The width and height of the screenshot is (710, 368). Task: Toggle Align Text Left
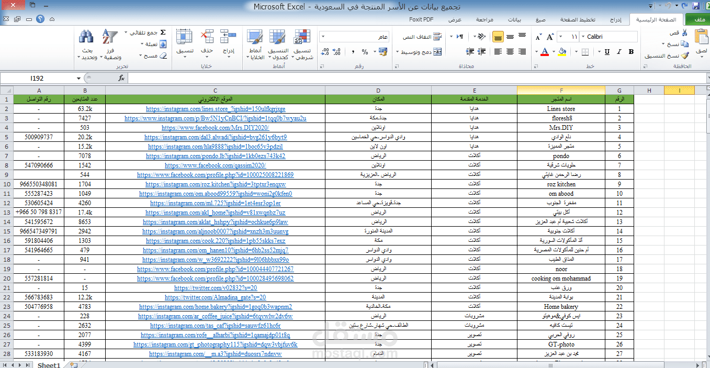click(x=498, y=52)
